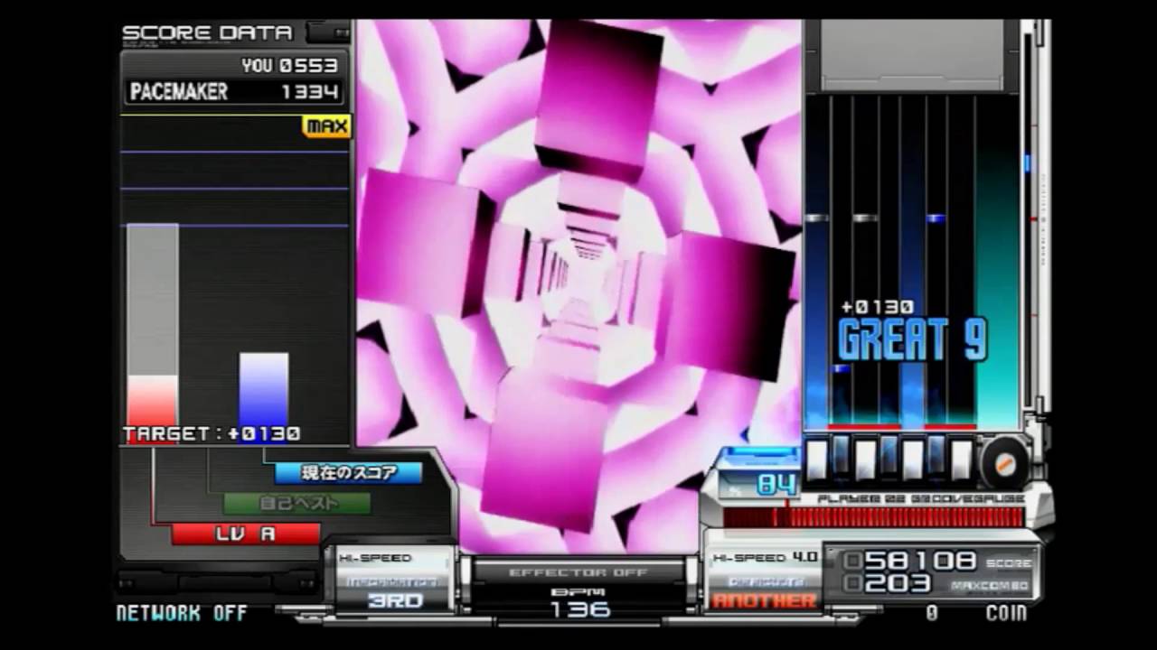Click the blue falling note in upper lanes
The height and width of the screenshot is (650, 1157).
pyautogui.click(x=936, y=218)
